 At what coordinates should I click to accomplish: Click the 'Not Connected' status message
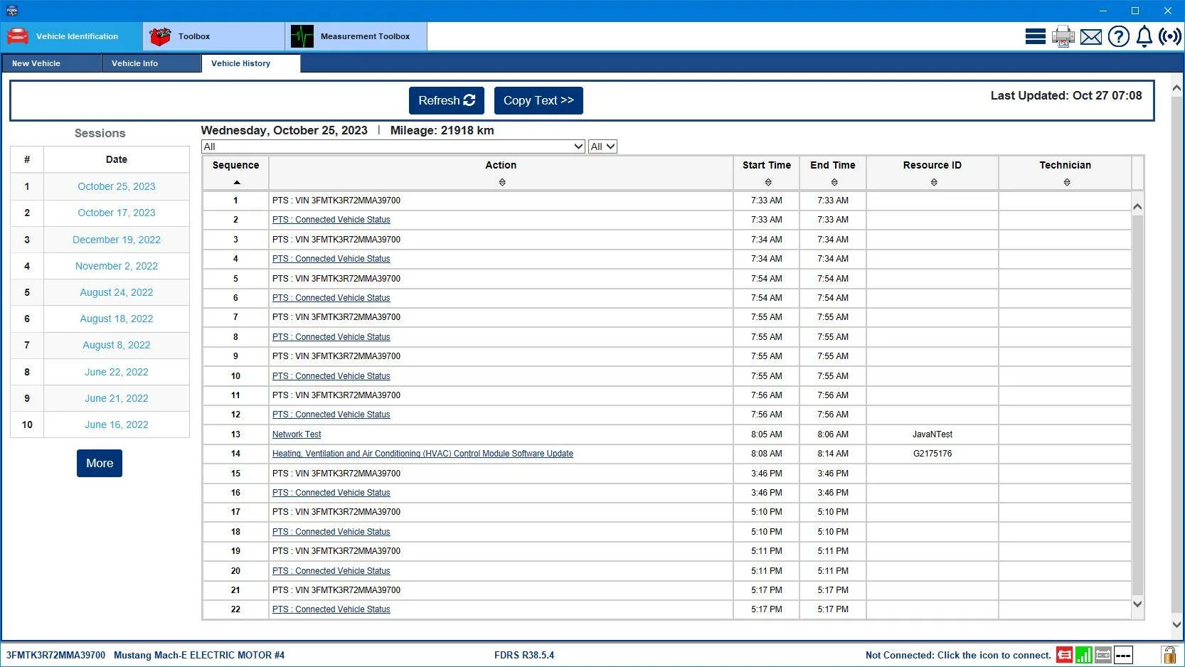click(x=958, y=655)
